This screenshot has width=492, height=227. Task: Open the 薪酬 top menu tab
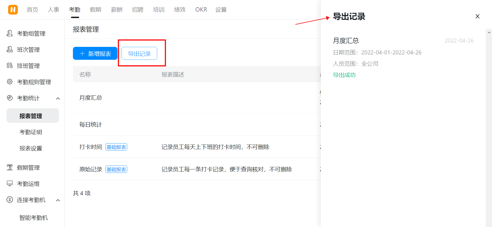point(116,10)
